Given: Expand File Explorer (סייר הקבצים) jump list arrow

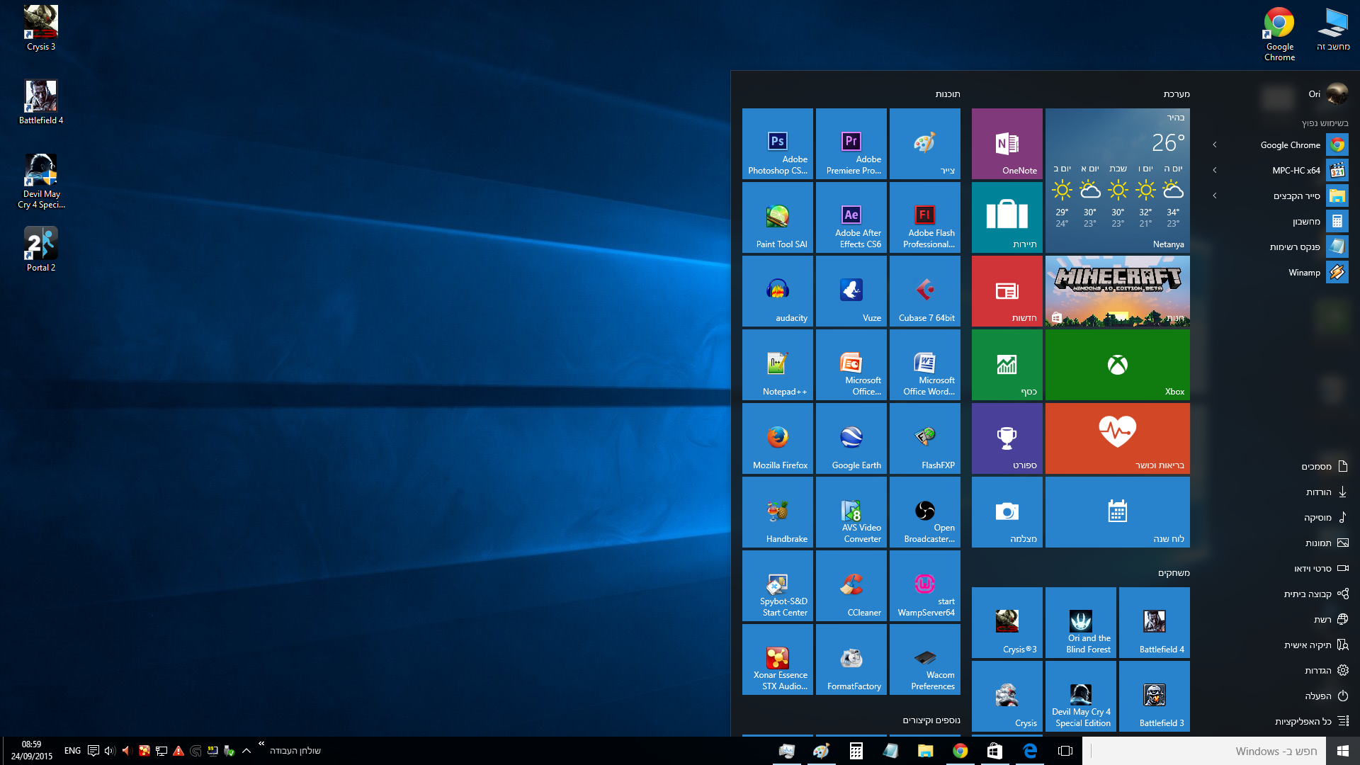Looking at the screenshot, I should pyautogui.click(x=1215, y=195).
